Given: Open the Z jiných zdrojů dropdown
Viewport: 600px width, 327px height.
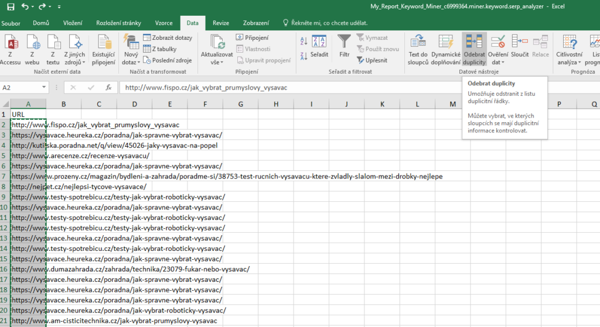Looking at the screenshot, I should pos(74,50).
